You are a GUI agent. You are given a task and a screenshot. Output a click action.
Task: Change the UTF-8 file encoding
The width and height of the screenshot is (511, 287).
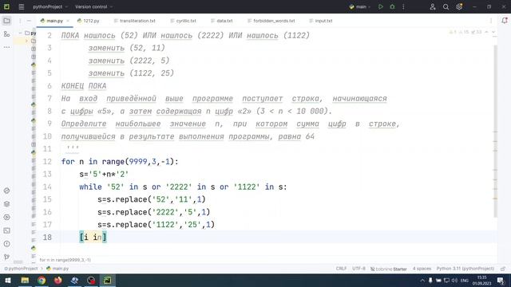point(358,269)
